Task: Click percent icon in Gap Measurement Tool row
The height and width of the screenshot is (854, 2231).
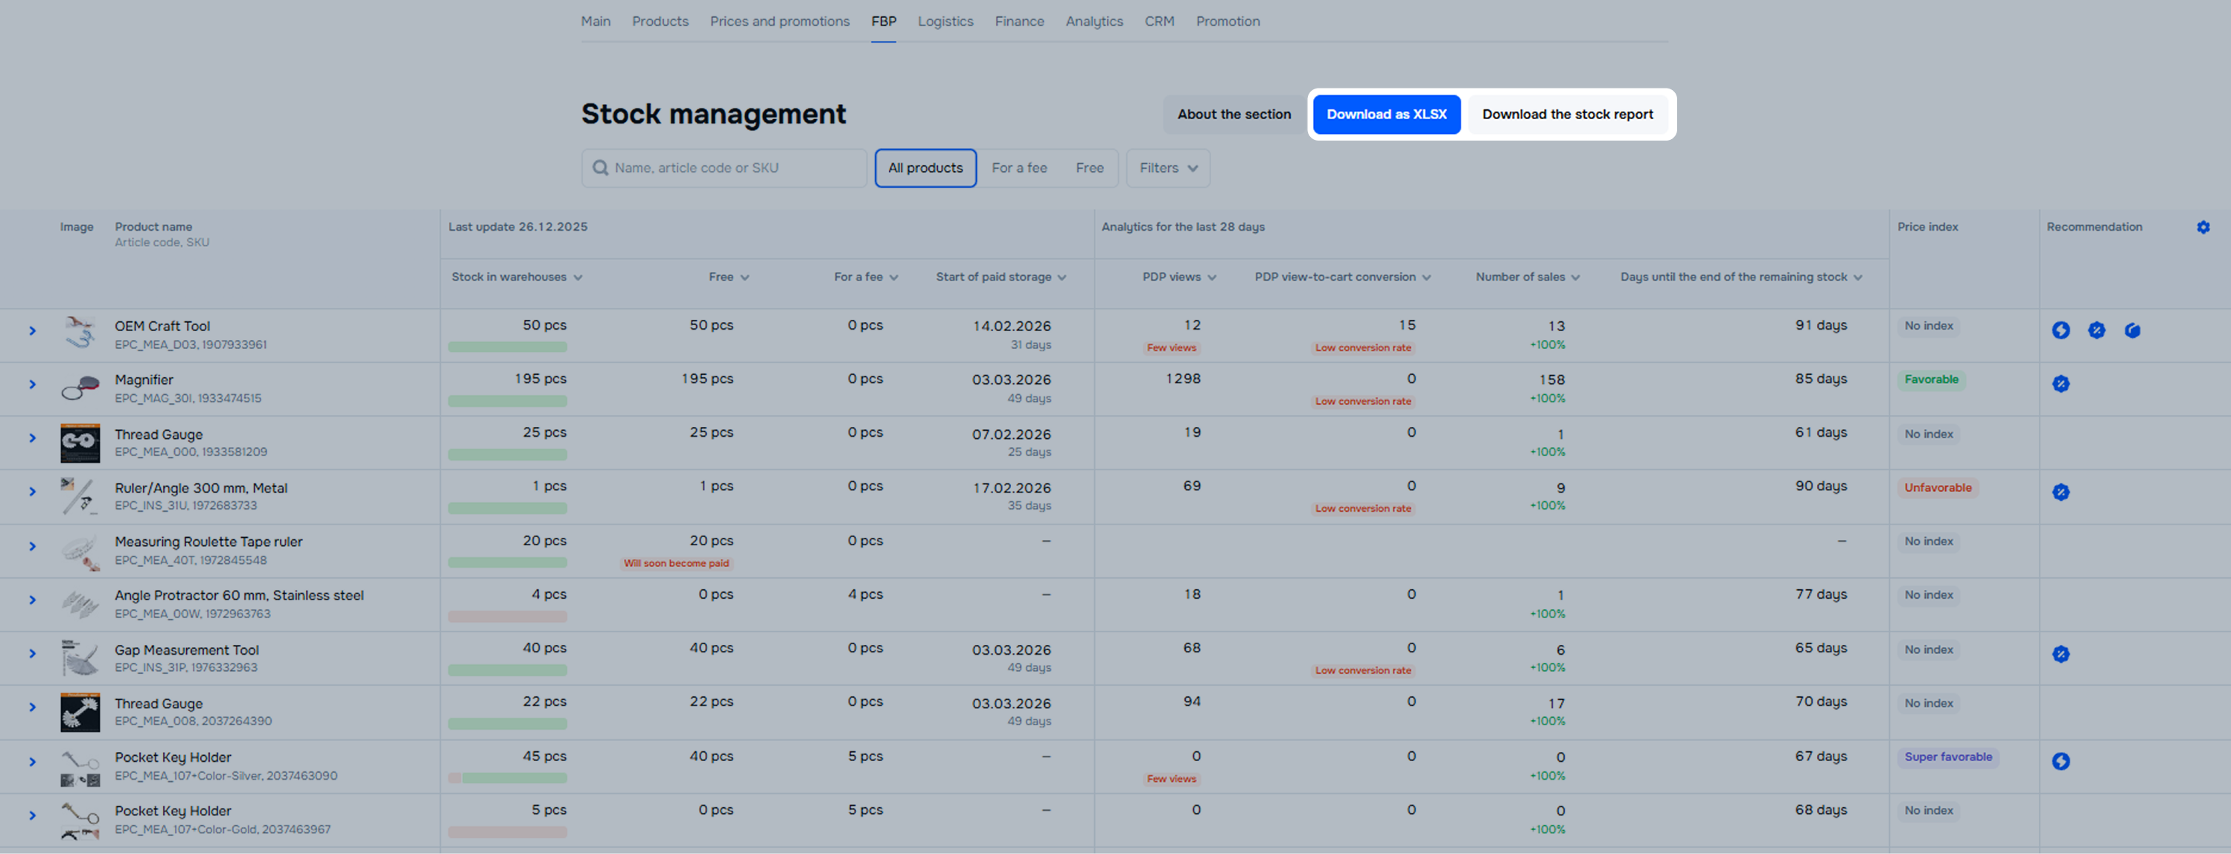Action: pos(2061,653)
